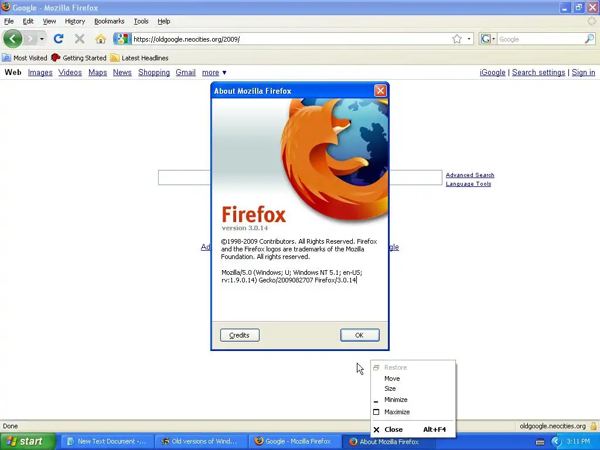
Task: Go back with the green Back arrow
Action: click(x=13, y=39)
